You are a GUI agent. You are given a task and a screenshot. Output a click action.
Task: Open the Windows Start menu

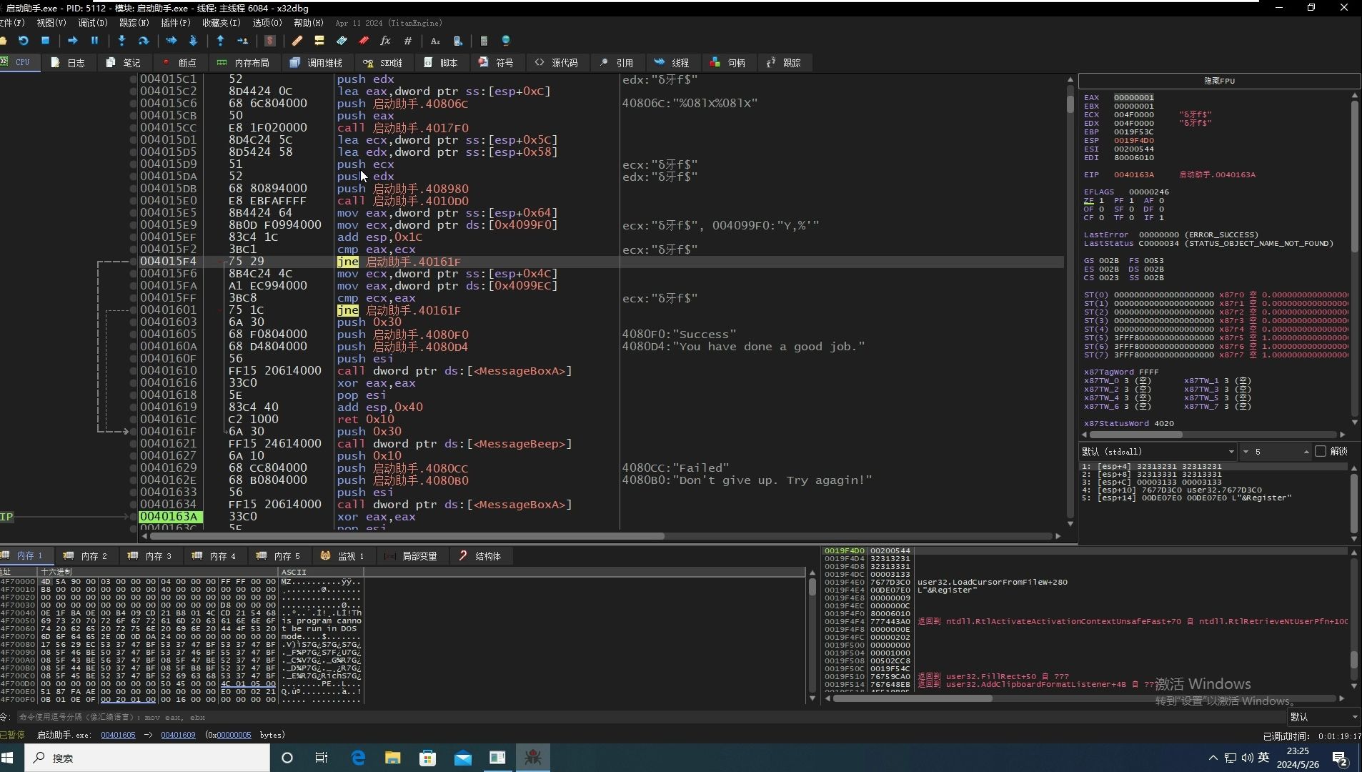pos(9,758)
